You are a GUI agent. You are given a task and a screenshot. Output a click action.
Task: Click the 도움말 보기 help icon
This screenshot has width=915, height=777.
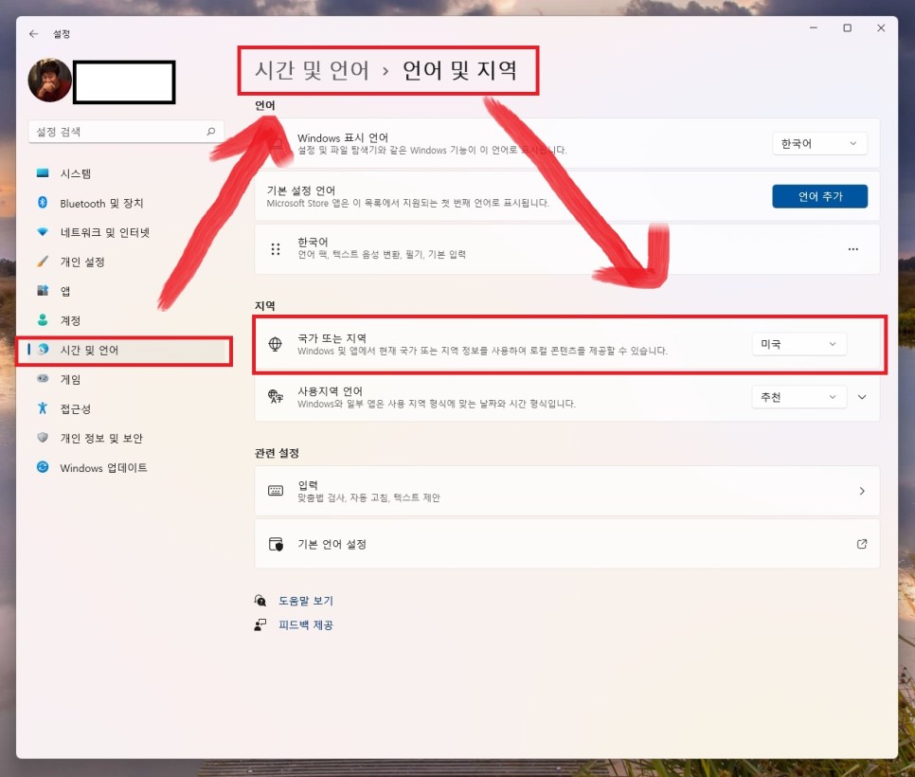coord(260,600)
